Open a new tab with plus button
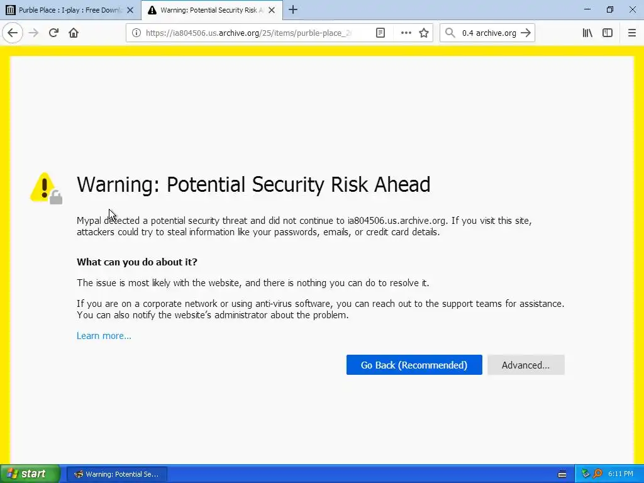The image size is (644, 483). pyautogui.click(x=293, y=10)
